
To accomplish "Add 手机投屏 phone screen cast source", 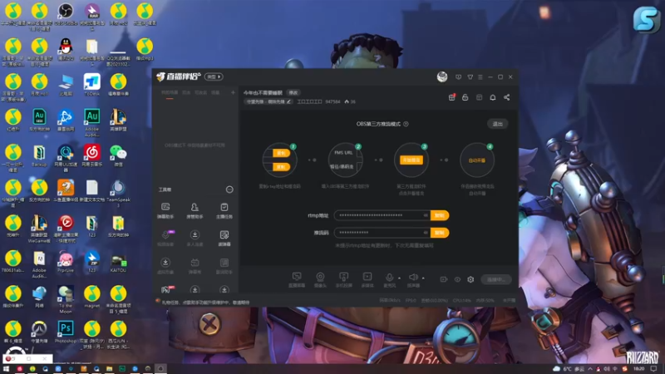I will pyautogui.click(x=343, y=280).
